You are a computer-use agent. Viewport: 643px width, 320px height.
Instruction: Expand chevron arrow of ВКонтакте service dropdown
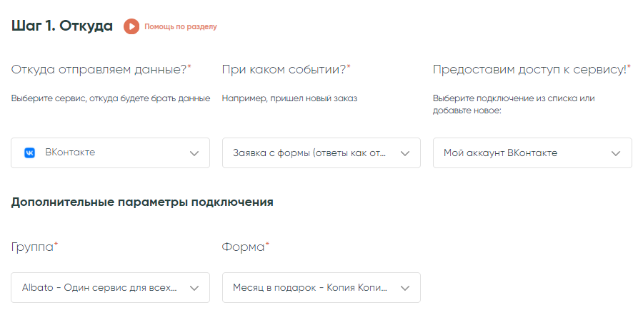point(194,153)
